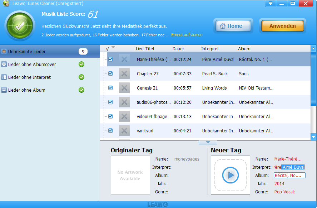Select the Chapter 27 title text
The image size is (317, 208).
coord(148,73)
